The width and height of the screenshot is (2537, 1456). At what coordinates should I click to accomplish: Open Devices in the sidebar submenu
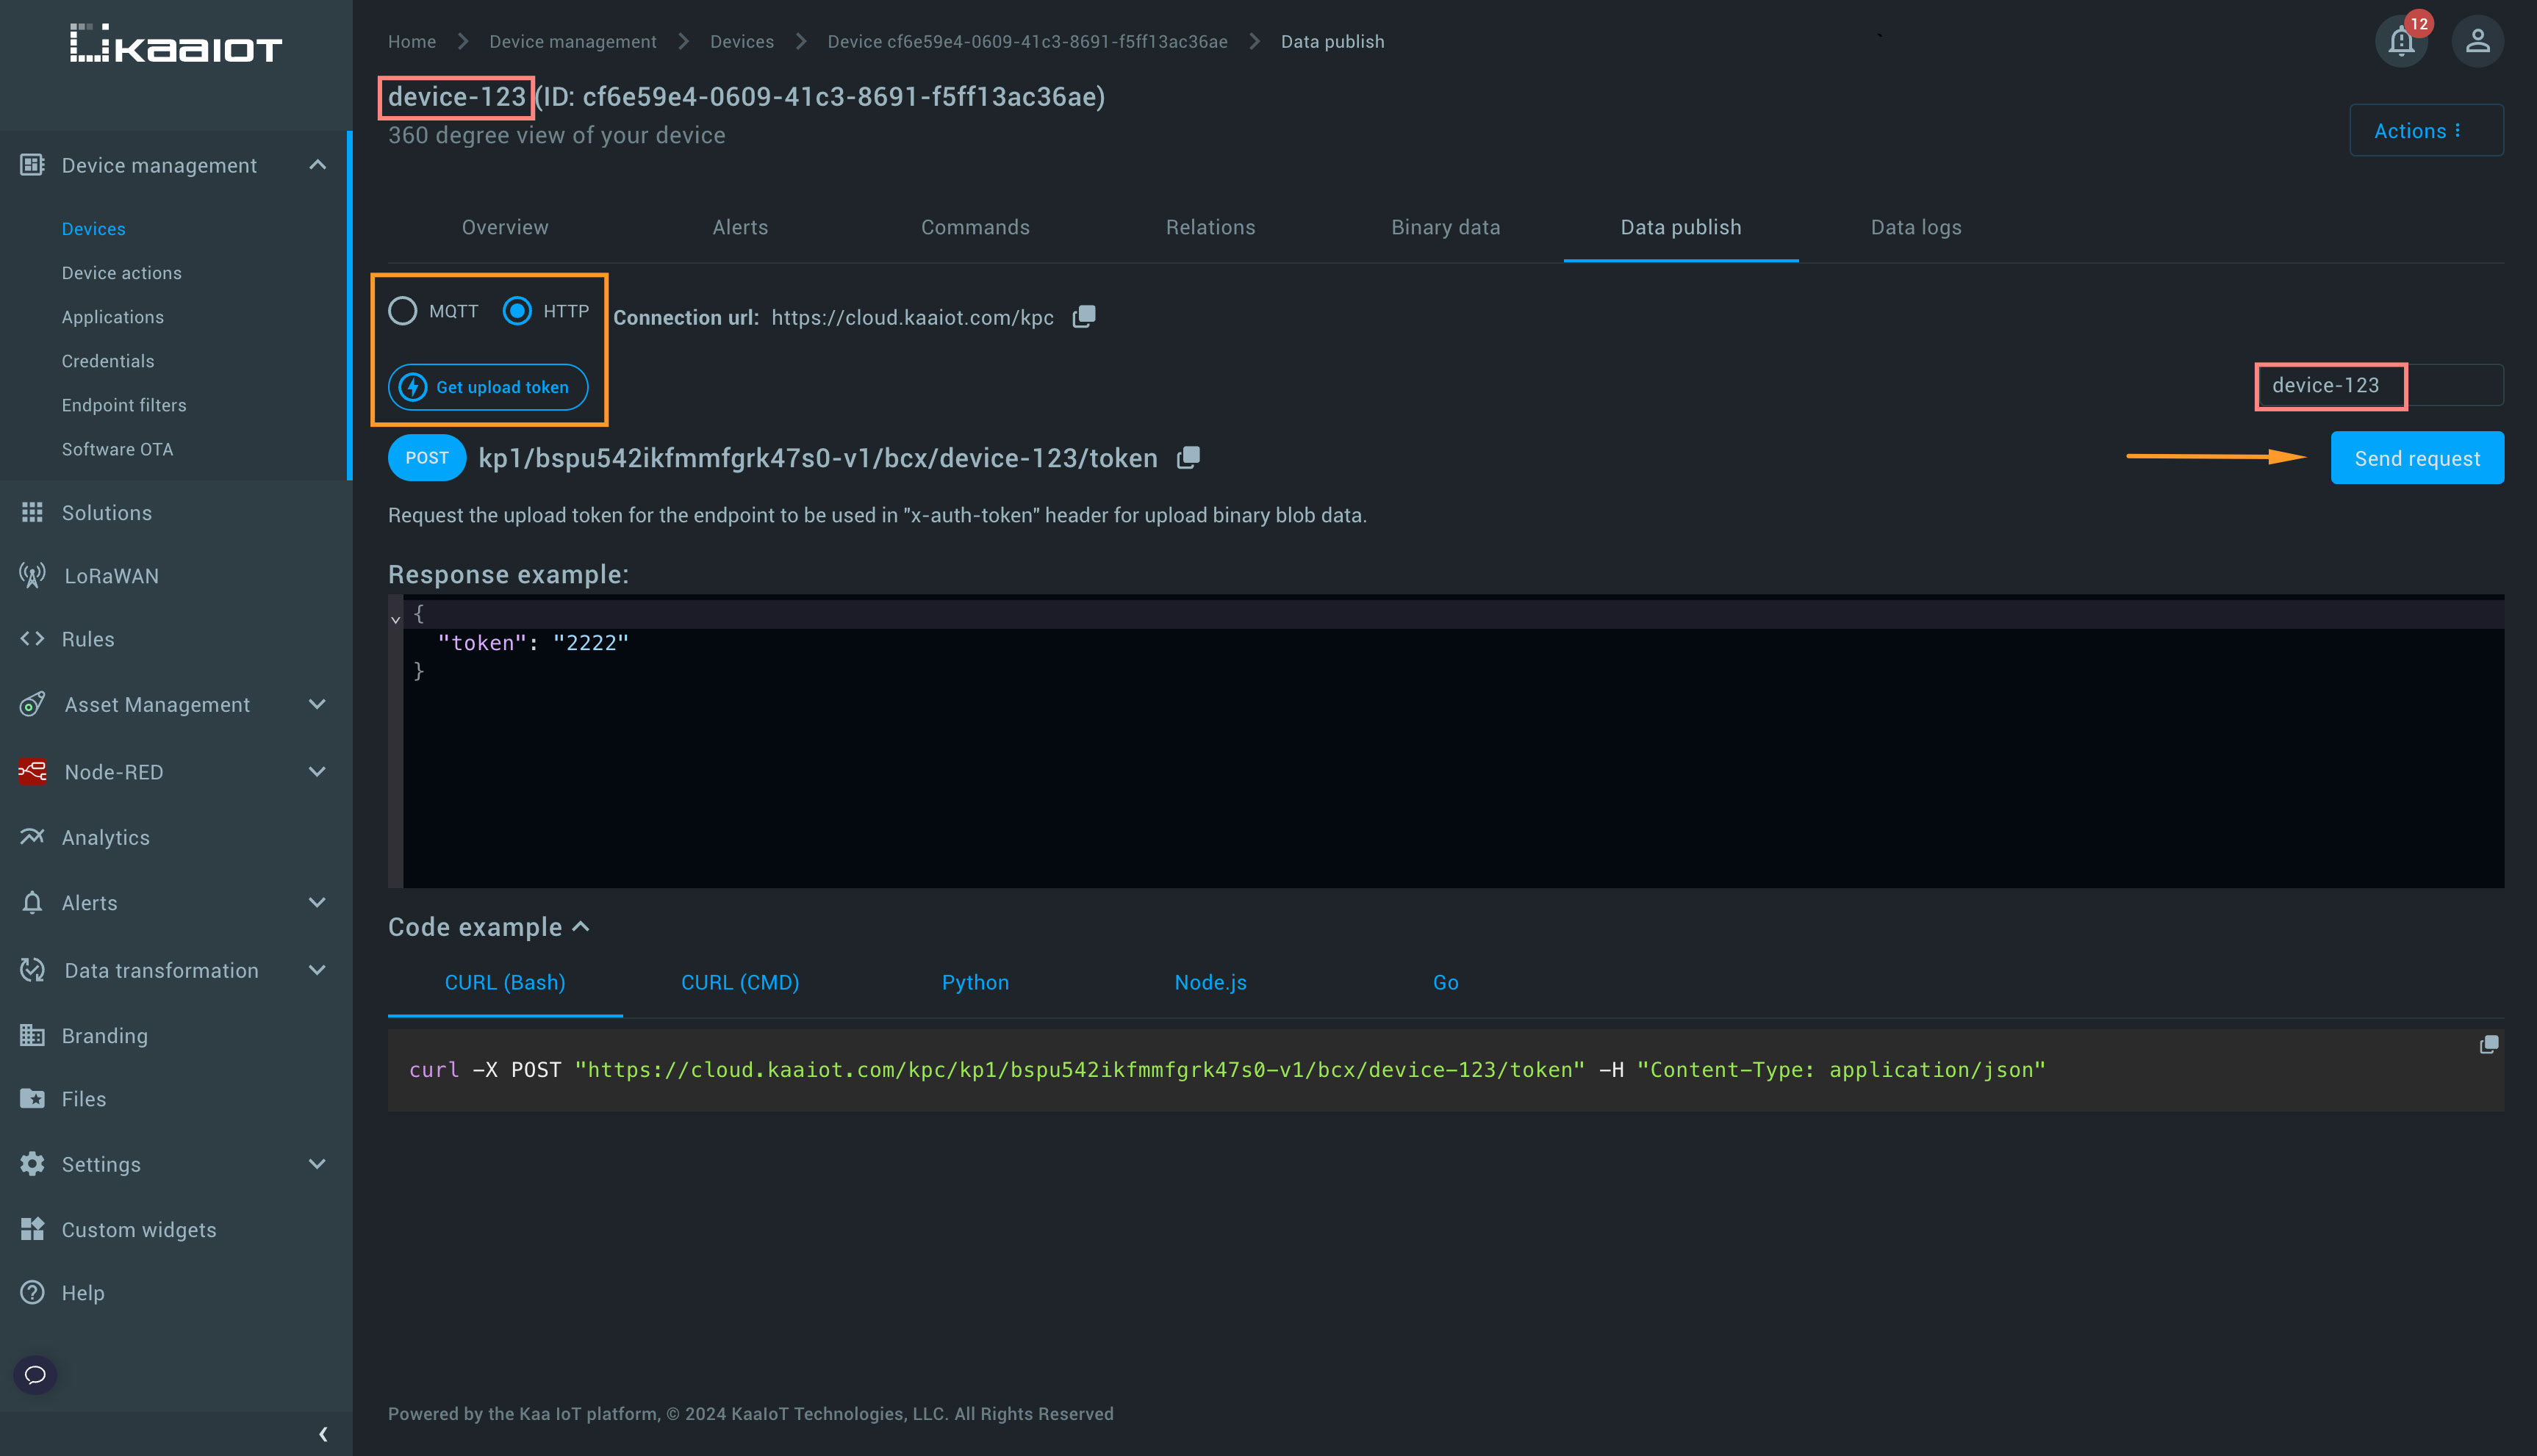(94, 229)
